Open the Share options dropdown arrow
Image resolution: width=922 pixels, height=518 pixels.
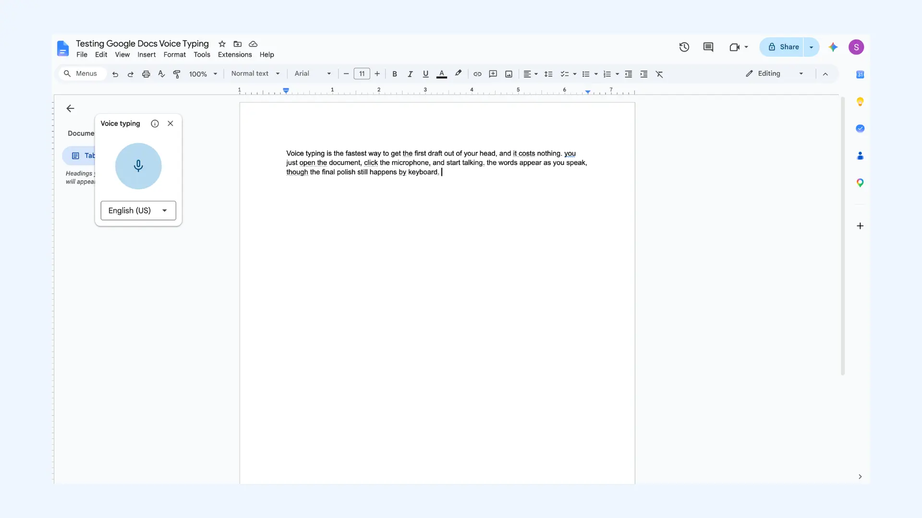click(812, 47)
